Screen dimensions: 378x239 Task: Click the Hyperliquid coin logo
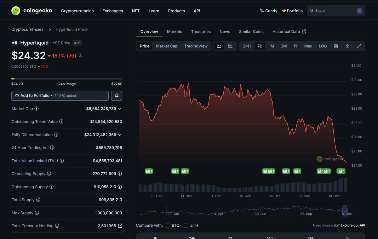(x=14, y=43)
